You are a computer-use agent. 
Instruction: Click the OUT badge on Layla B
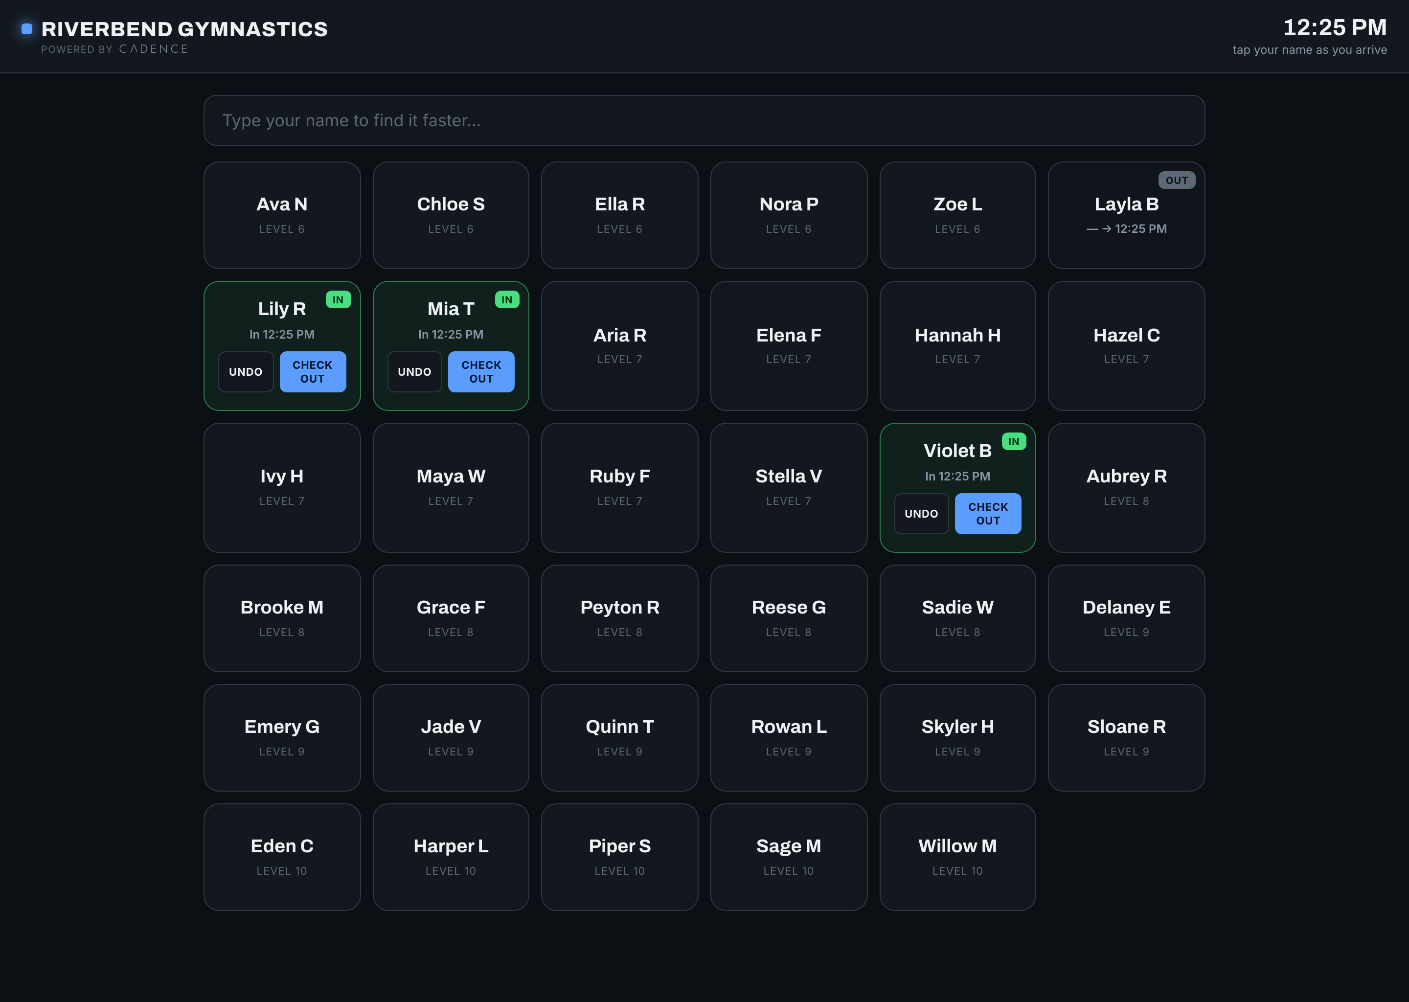coord(1177,180)
